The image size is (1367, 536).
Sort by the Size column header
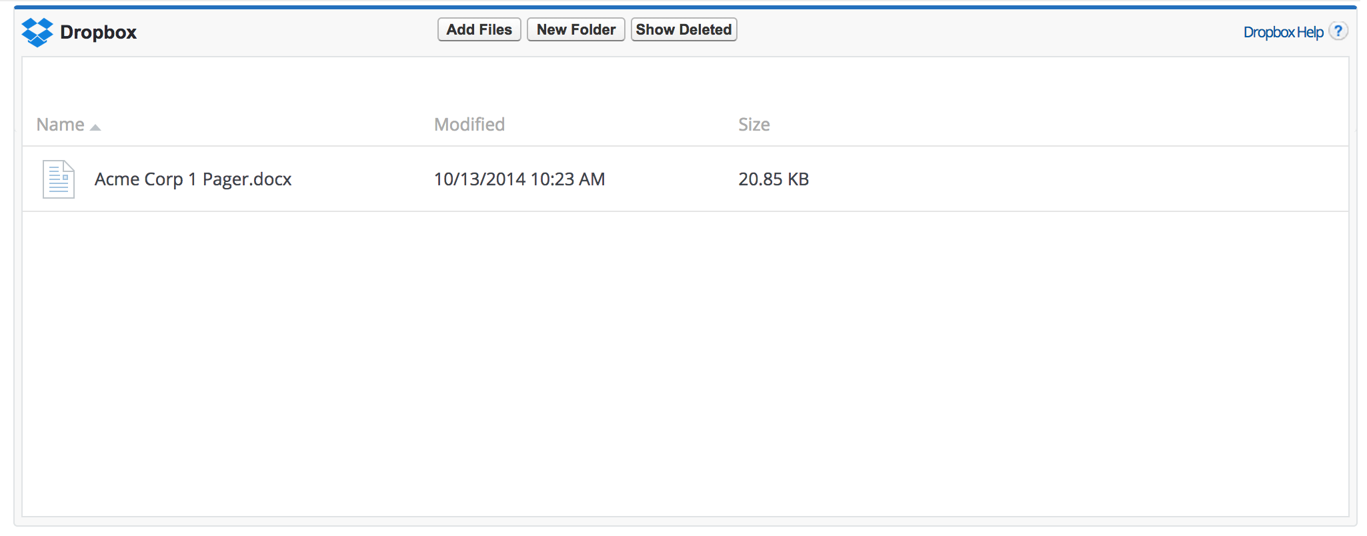754,125
